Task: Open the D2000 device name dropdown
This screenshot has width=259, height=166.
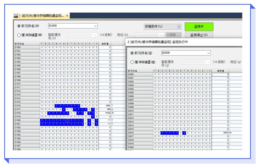Action: [x=208, y=53]
